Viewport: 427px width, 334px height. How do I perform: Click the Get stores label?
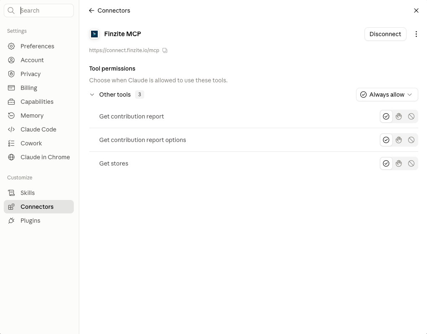tap(114, 163)
